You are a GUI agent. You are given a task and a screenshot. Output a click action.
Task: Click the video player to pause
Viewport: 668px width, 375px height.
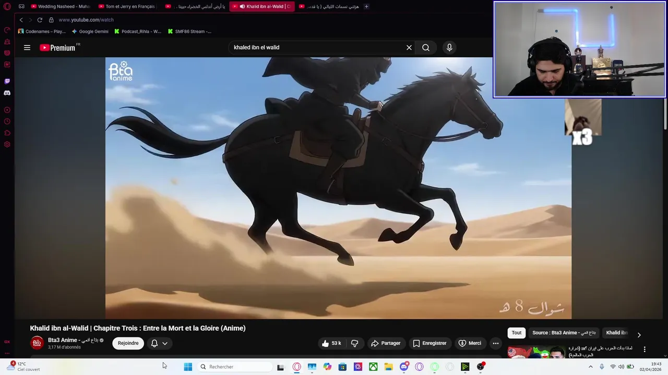338,188
